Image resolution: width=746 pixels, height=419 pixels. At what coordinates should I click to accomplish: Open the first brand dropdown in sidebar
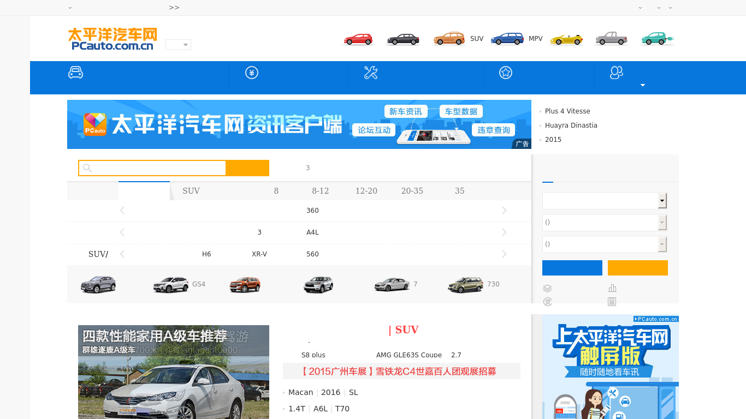(605, 201)
